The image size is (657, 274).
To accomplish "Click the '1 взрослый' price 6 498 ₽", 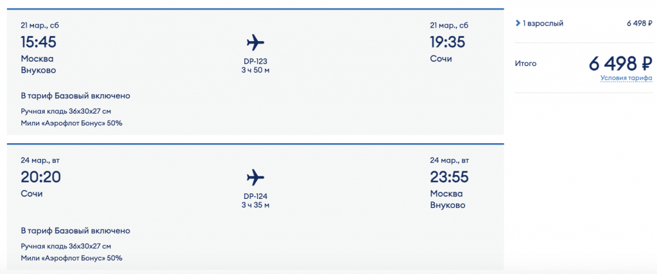I will tap(639, 24).
